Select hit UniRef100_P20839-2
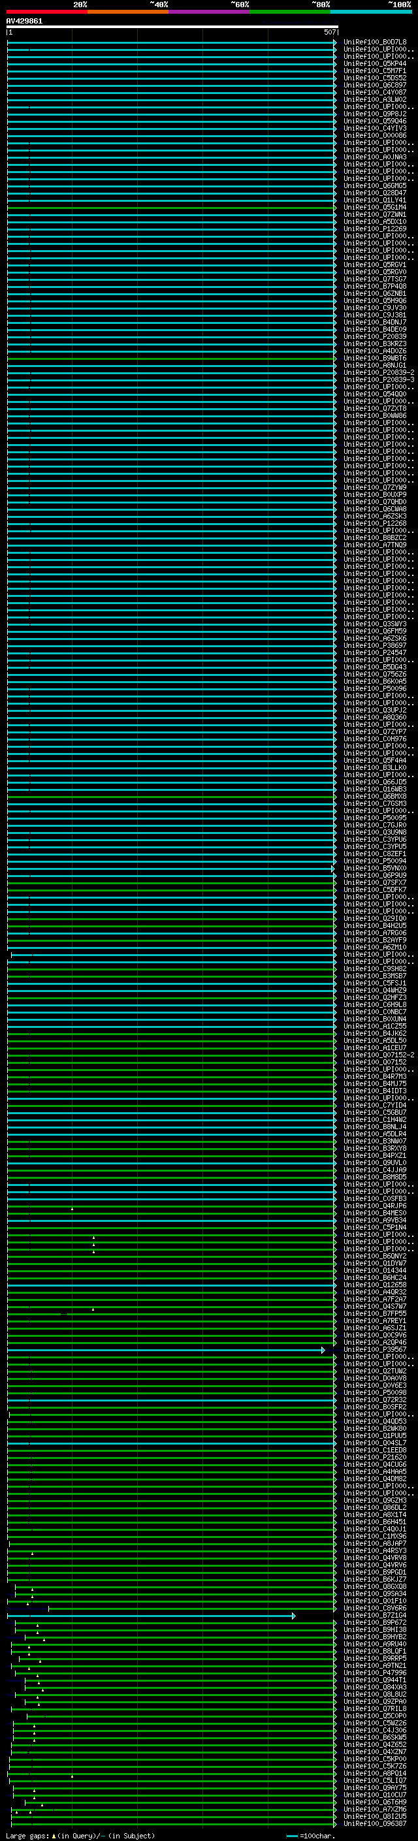The height and width of the screenshot is (1841, 418). click(379, 372)
